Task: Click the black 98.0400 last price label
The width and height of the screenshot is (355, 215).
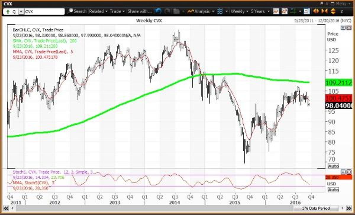Action: coord(339,105)
